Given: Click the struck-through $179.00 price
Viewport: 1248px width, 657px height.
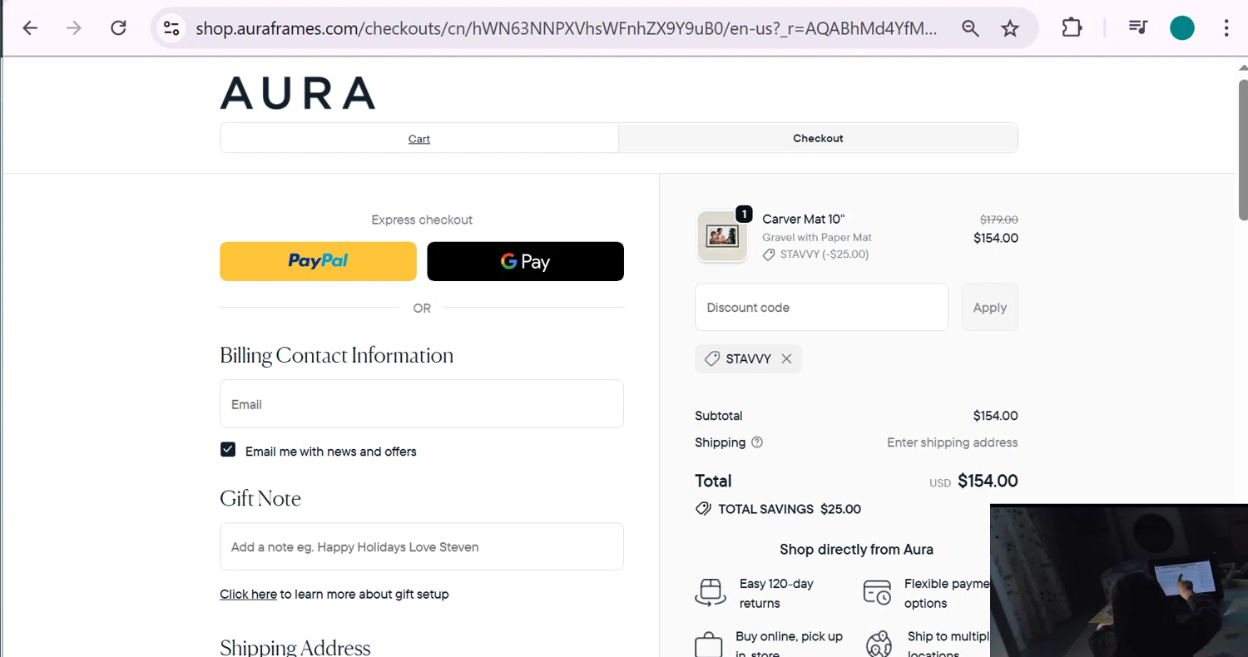Looking at the screenshot, I should point(998,220).
